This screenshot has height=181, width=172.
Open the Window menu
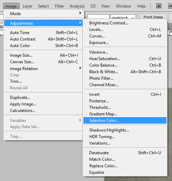pos(124,6)
